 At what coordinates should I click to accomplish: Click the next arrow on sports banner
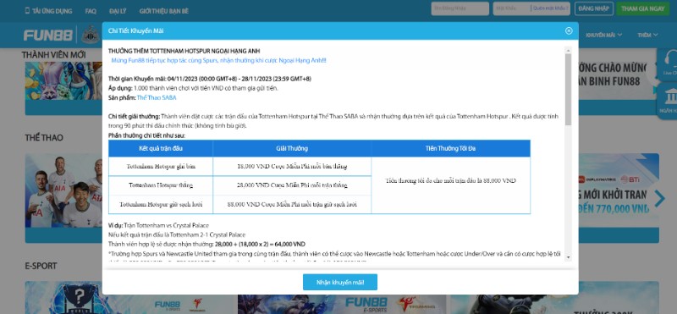[659, 199]
